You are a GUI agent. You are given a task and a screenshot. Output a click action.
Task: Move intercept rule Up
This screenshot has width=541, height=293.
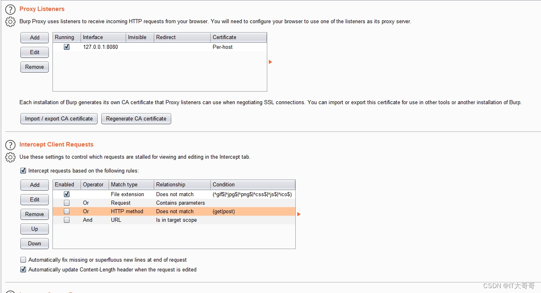[x=35, y=229]
